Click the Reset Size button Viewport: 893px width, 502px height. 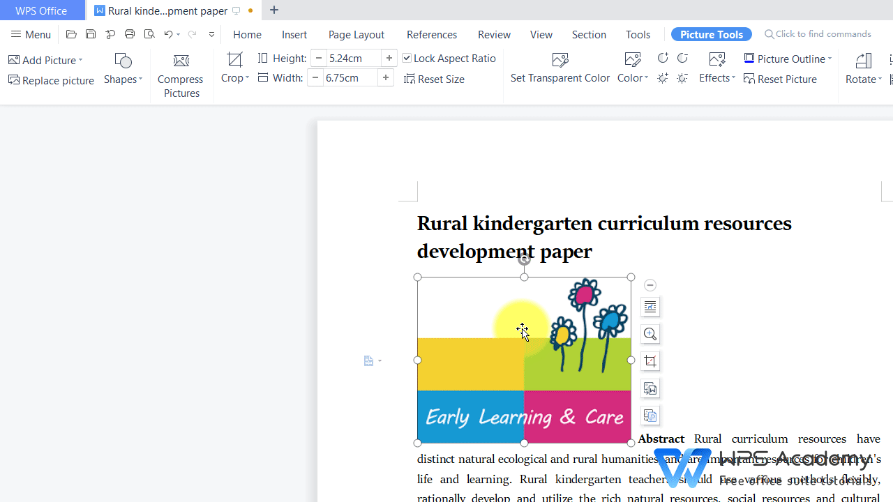(434, 79)
